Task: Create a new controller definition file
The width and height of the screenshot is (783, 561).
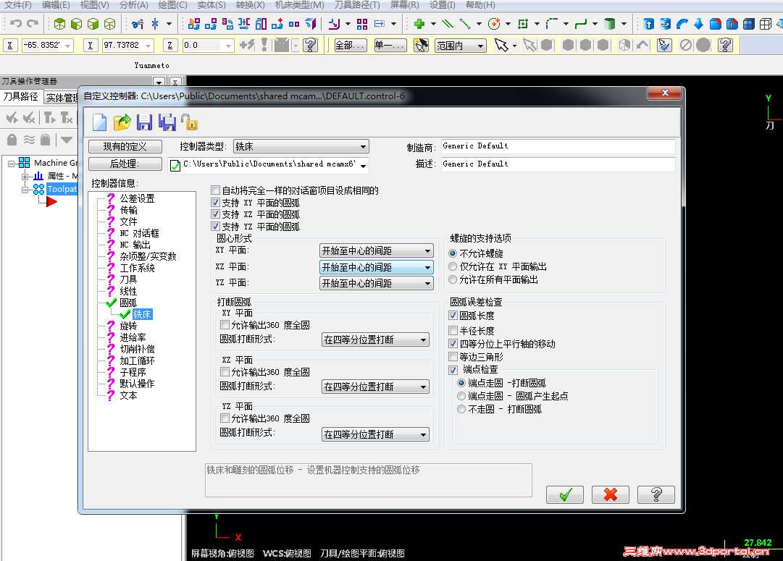Action: click(99, 122)
